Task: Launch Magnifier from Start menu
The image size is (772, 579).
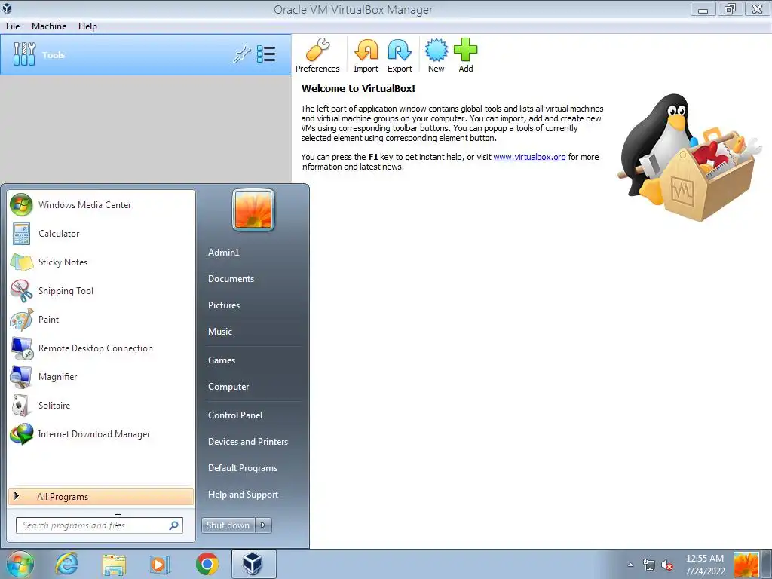Action: [102, 377]
